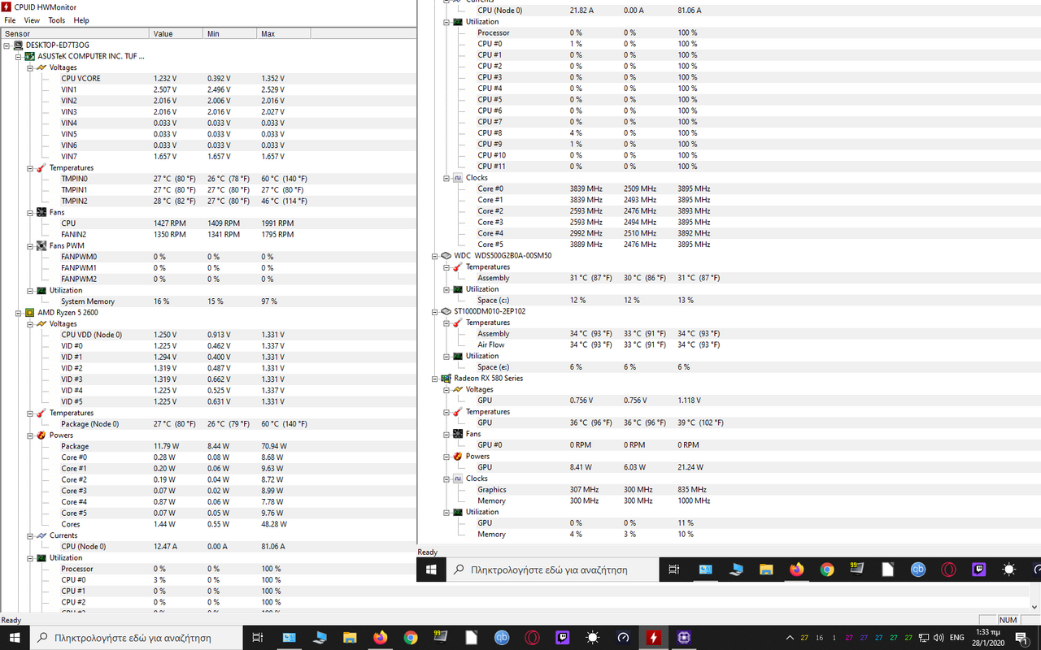Screen dimensions: 1041x650
Task: Select the Radeon RX 580 Series card icon
Action: (x=446, y=379)
